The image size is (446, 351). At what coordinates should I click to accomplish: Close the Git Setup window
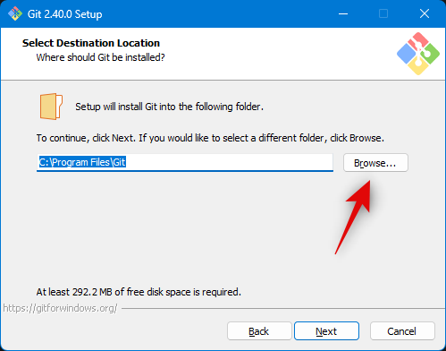(x=425, y=13)
